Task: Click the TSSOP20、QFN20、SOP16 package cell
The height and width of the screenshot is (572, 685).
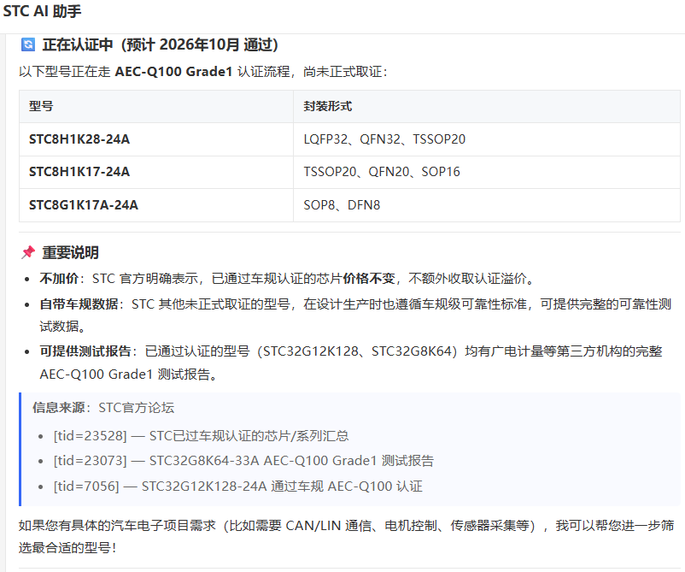Action: coord(487,172)
